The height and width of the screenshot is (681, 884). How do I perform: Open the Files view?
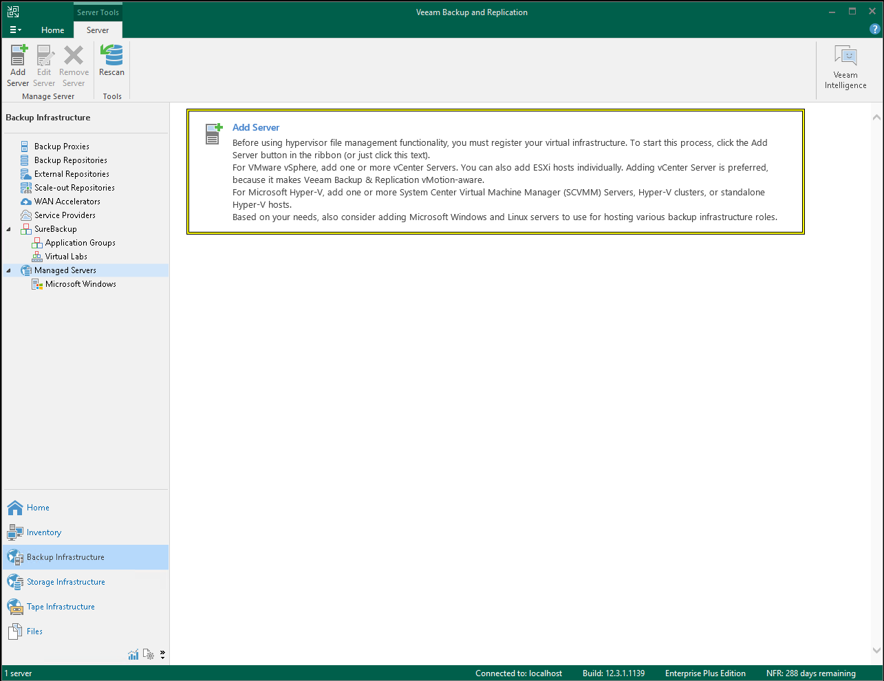(x=34, y=631)
